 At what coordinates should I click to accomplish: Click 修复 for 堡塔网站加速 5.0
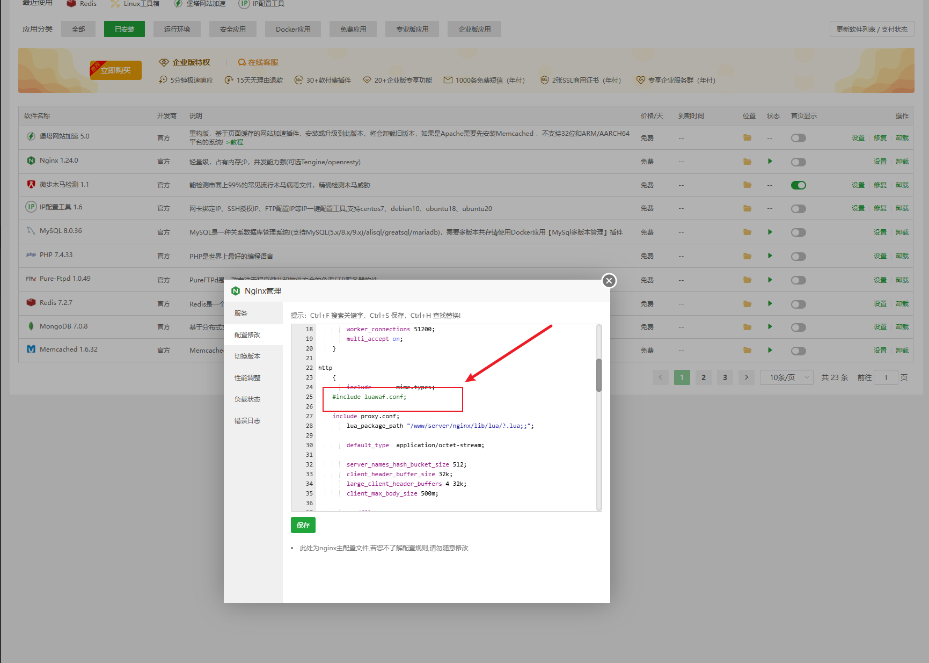point(880,138)
